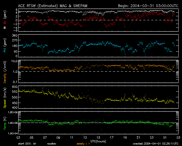Click the red 'Bz' axis label
The width and height of the screenshot is (182, 146).
[5, 22]
